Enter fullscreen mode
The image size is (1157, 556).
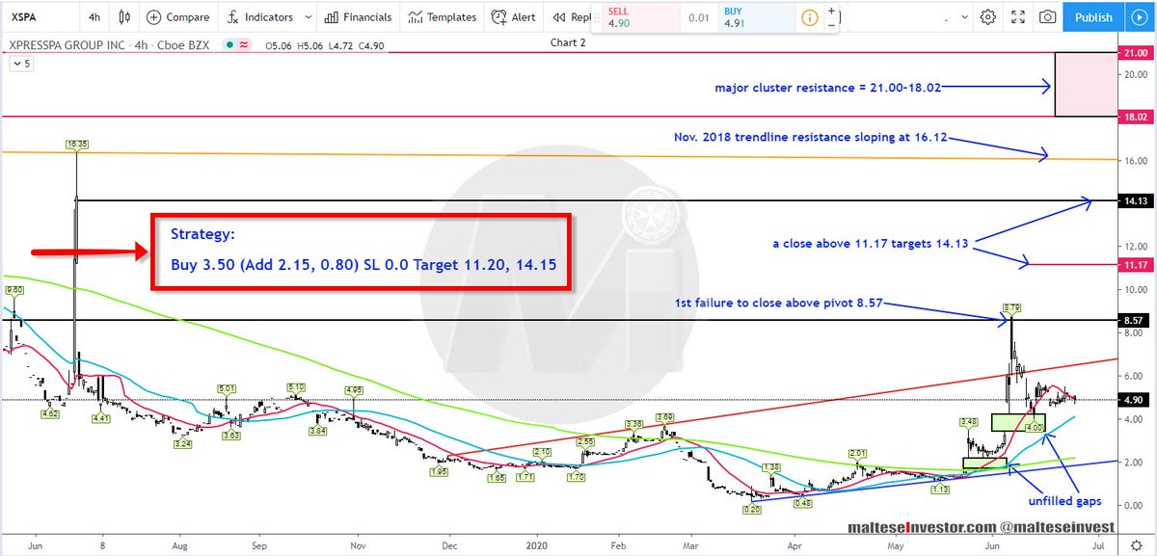tap(1017, 17)
